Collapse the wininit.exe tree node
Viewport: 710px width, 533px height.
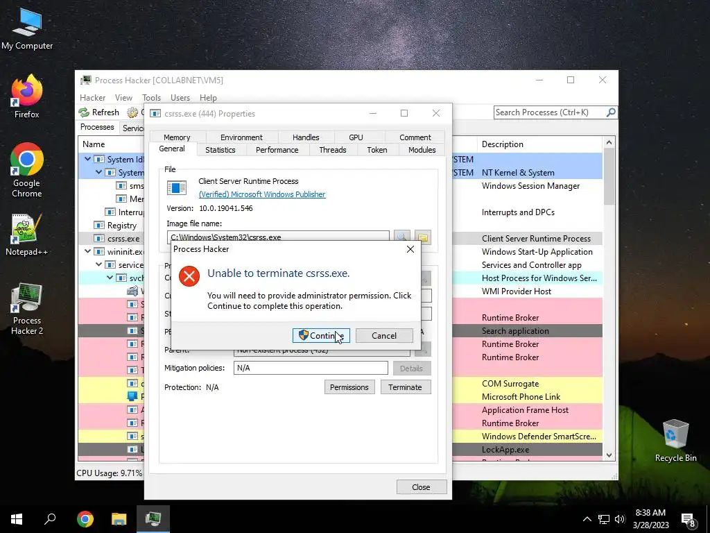[x=87, y=251]
